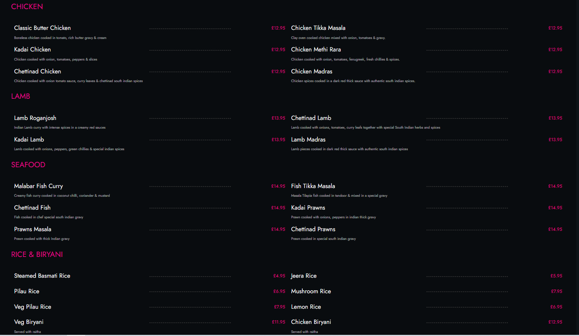The height and width of the screenshot is (336, 579).
Task: Click the RICE & BIRYANI section heading
Action: [x=37, y=255]
